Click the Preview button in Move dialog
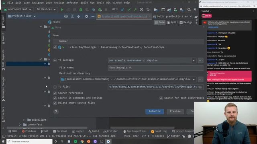 coord(175,111)
